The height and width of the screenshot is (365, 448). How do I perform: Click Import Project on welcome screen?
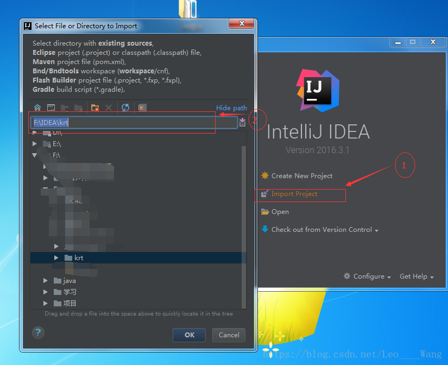pos(294,194)
